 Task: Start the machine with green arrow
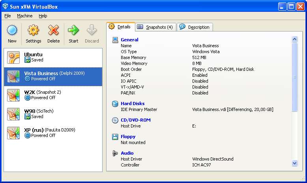[73, 30]
